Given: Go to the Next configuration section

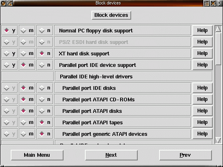Looking at the screenshot, I should (111, 155).
